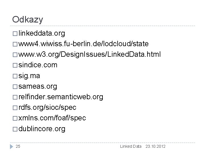Click the linkeddata.org link
Viewport: 205px width, 154px height.
pos(42,34)
